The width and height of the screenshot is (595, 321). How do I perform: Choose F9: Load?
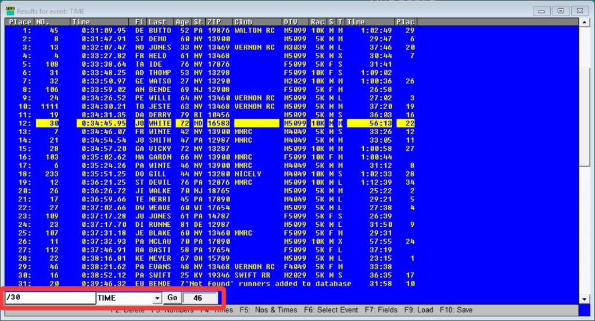tap(418, 310)
